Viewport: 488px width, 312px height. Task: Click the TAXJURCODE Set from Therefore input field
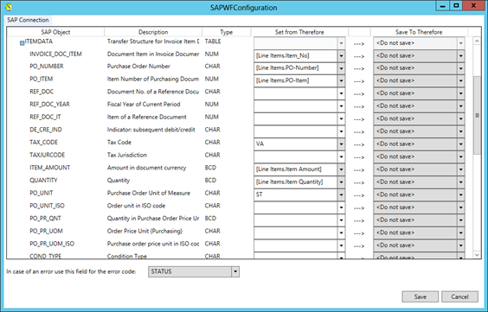point(296,157)
